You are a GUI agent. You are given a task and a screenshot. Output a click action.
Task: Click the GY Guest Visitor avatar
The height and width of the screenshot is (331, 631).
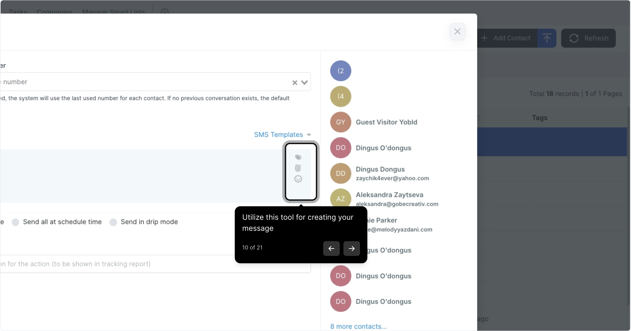coord(340,122)
